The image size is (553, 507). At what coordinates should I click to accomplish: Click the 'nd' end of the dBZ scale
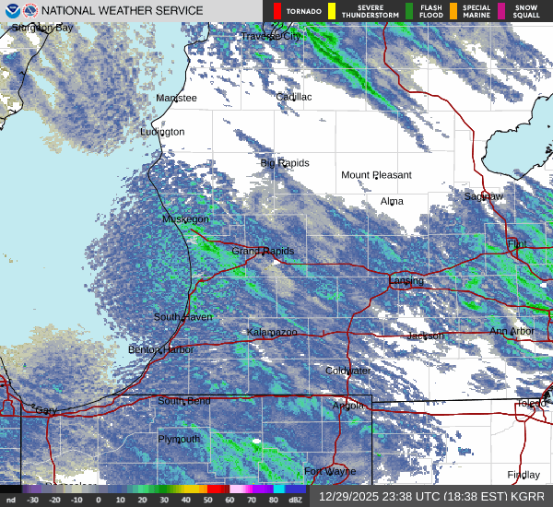click(10, 501)
